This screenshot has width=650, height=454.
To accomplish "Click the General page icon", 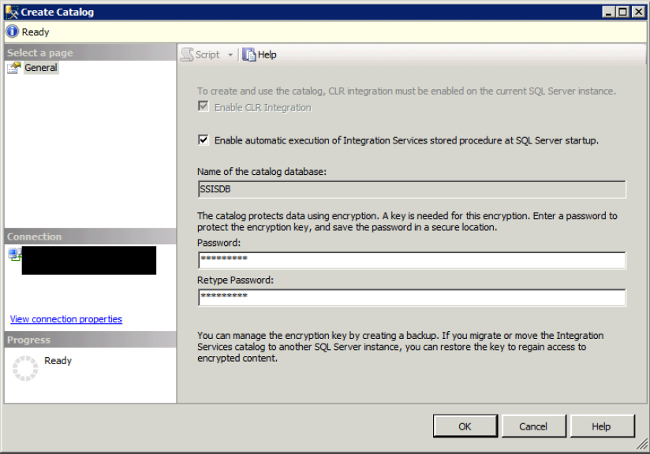I will (14, 68).
